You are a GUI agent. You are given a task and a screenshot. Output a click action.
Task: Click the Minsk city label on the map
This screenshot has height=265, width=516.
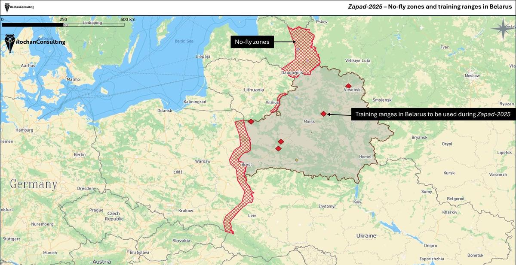pos(309,121)
